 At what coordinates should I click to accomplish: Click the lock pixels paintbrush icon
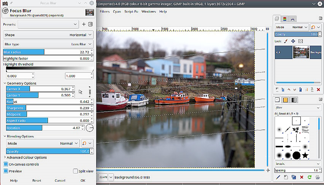pos(286,41)
